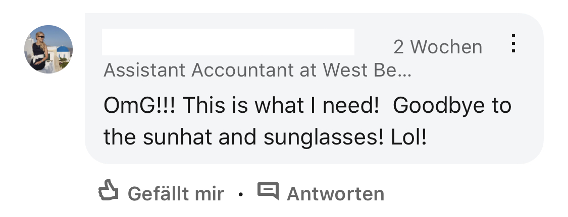Click the blanked-out commenter name field

[228, 42]
